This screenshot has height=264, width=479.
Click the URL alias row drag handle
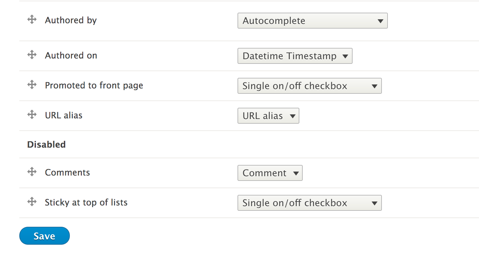tap(32, 115)
